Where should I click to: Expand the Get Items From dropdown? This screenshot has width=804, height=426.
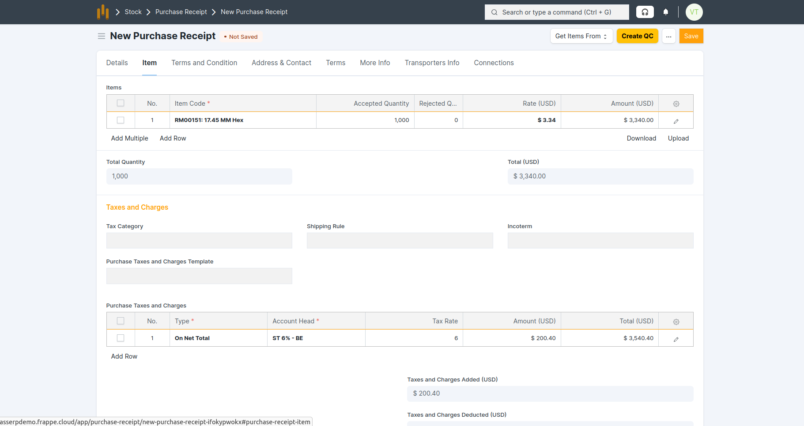pyautogui.click(x=581, y=36)
